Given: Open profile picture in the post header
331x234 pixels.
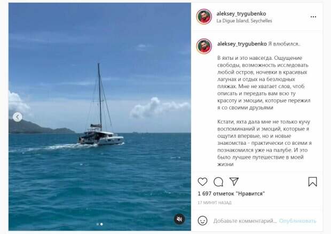Looking at the screenshot, I should (x=204, y=17).
